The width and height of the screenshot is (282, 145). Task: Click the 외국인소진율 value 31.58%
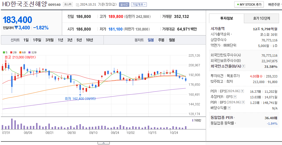pyautogui.click(x=271, y=66)
